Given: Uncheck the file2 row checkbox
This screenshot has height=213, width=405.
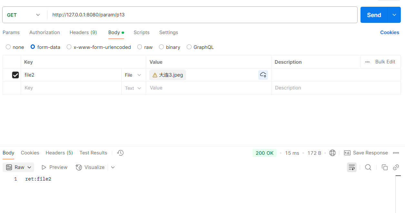Looking at the screenshot, I should (x=15, y=75).
